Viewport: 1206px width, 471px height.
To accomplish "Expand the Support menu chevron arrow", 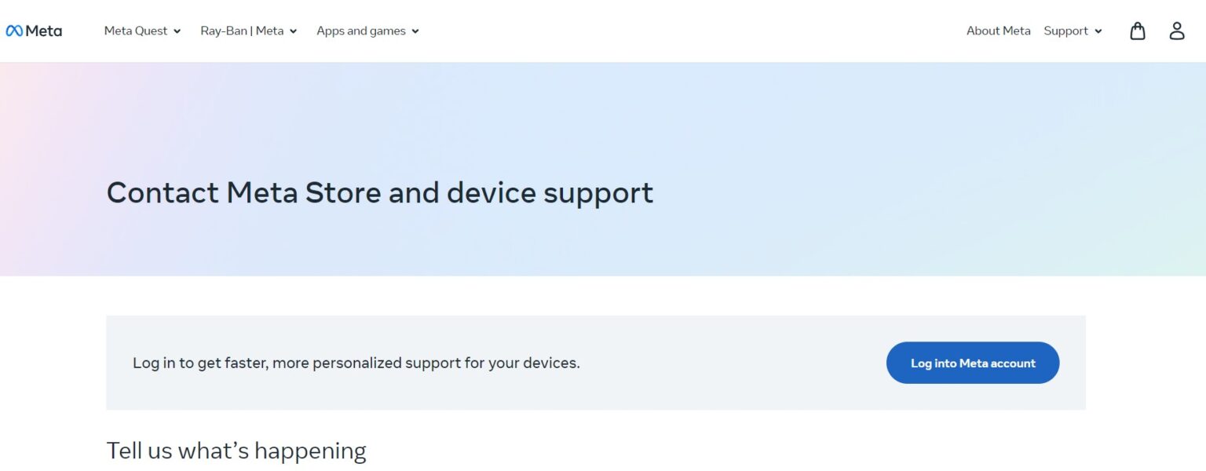I will tap(1098, 31).
